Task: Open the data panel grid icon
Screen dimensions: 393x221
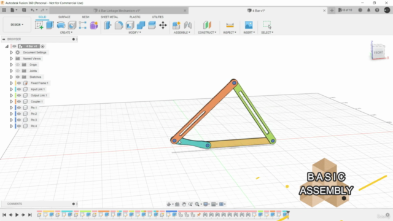Action: click(x=4, y=10)
